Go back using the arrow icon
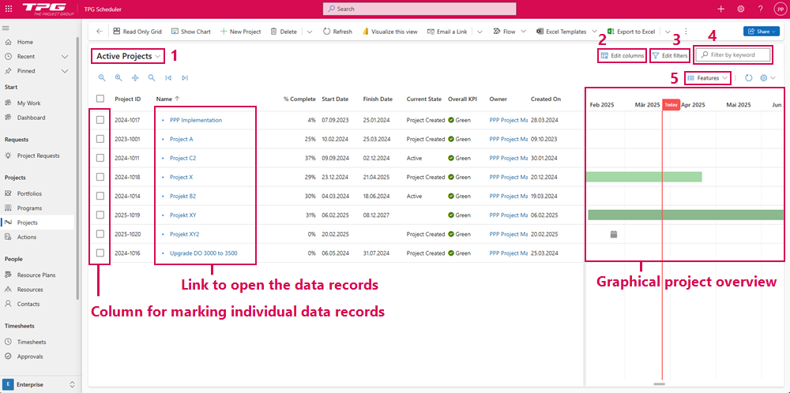 pos(100,32)
